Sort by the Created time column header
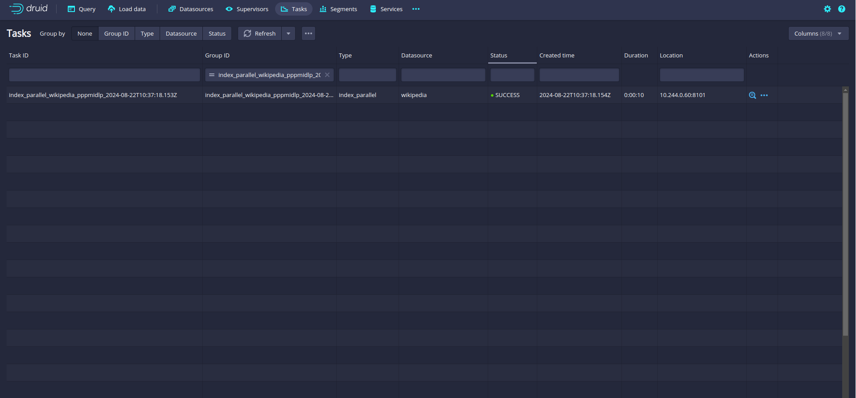 coord(557,55)
